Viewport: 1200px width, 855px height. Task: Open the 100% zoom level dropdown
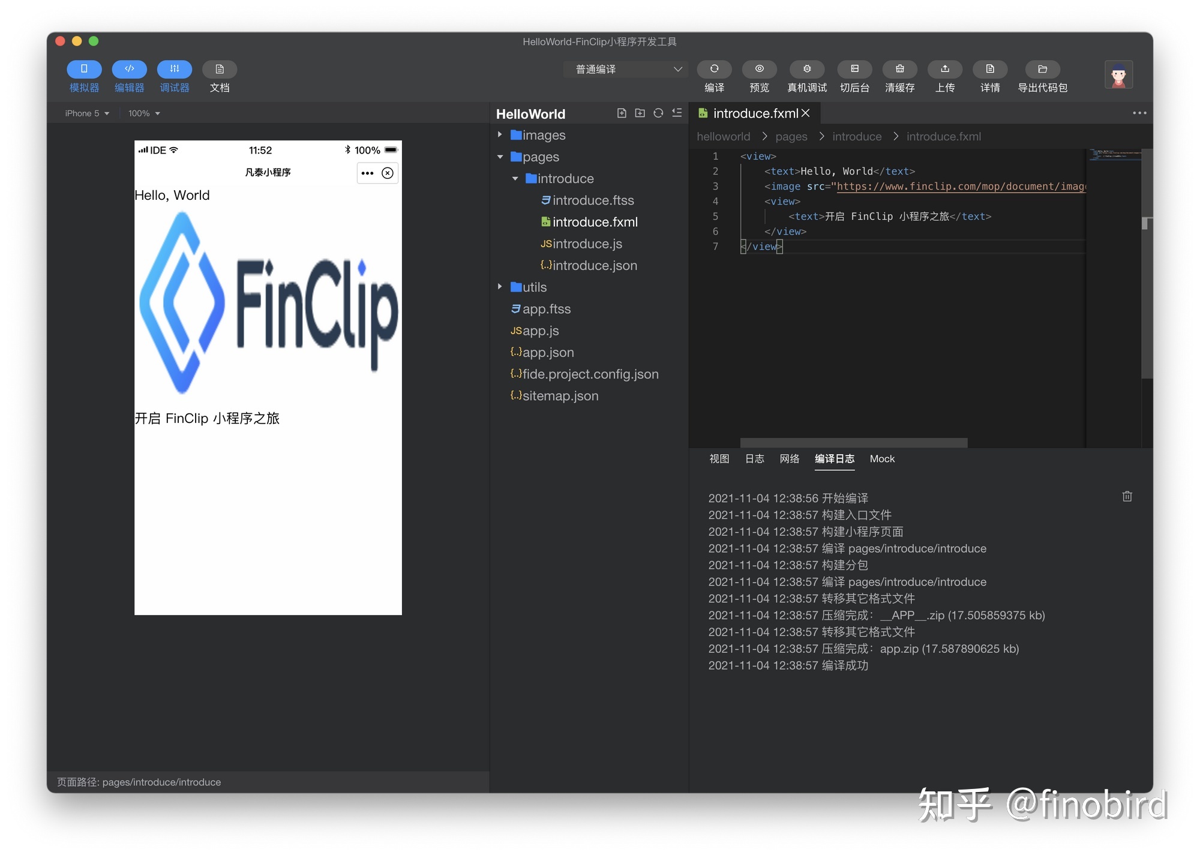(144, 113)
